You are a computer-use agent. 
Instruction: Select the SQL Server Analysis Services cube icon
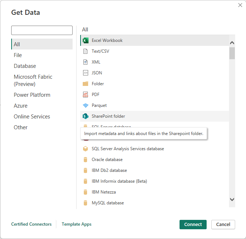pos(86,149)
